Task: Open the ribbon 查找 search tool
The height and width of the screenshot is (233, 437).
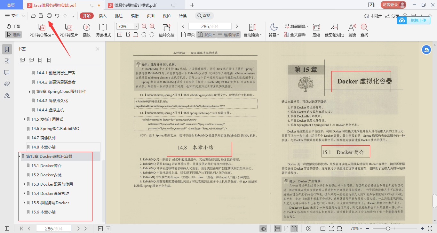Action: (364, 31)
